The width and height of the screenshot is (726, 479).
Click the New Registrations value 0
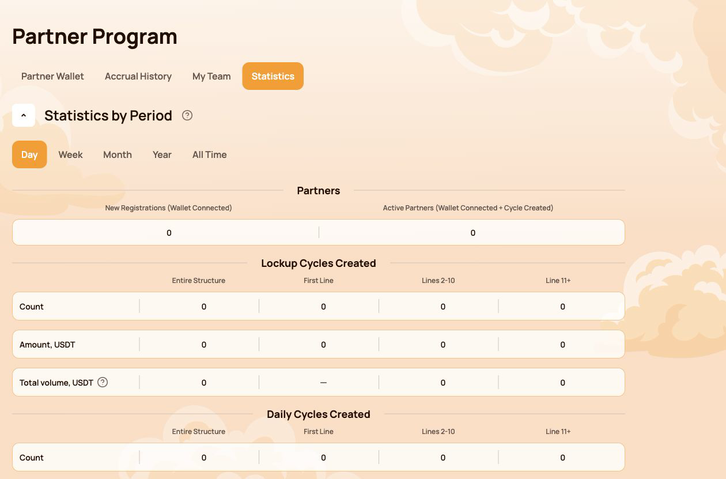(169, 233)
